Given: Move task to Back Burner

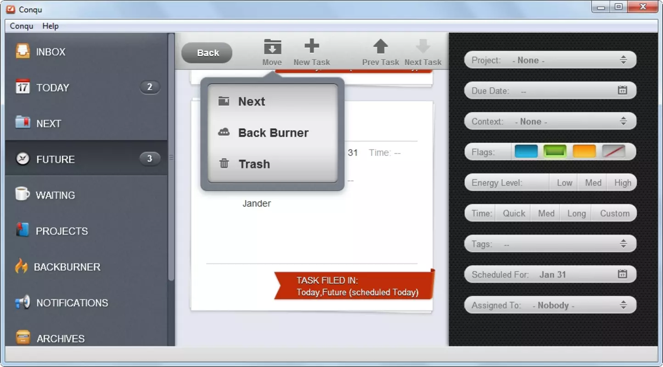Looking at the screenshot, I should [x=273, y=133].
